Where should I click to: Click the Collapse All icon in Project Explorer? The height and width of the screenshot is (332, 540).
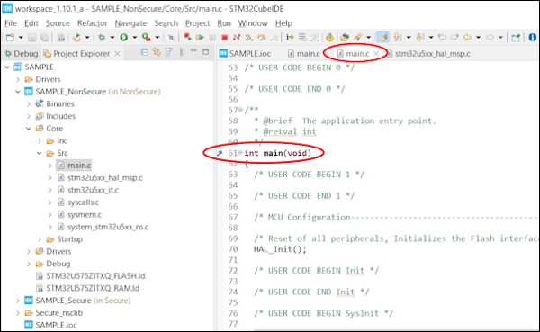[145, 52]
